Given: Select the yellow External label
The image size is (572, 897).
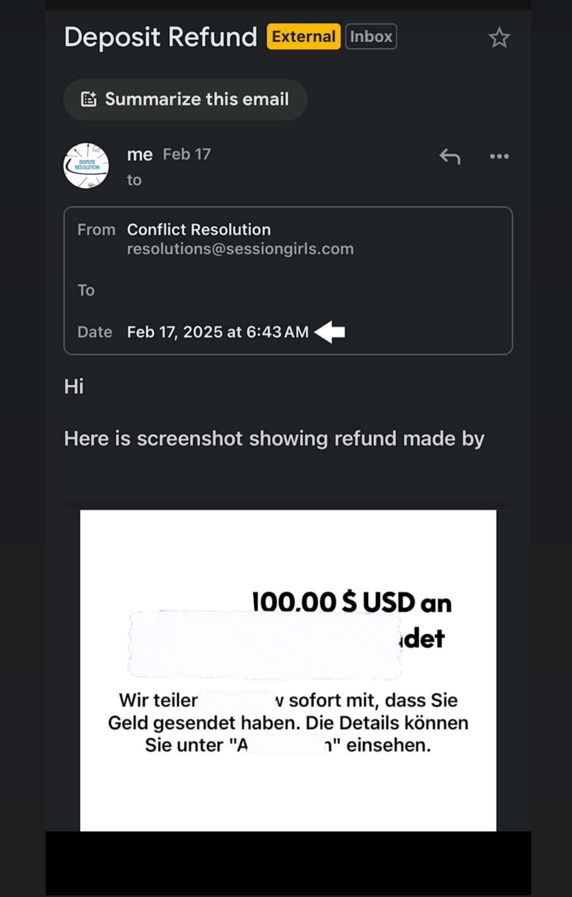Looking at the screenshot, I should pos(303,36).
